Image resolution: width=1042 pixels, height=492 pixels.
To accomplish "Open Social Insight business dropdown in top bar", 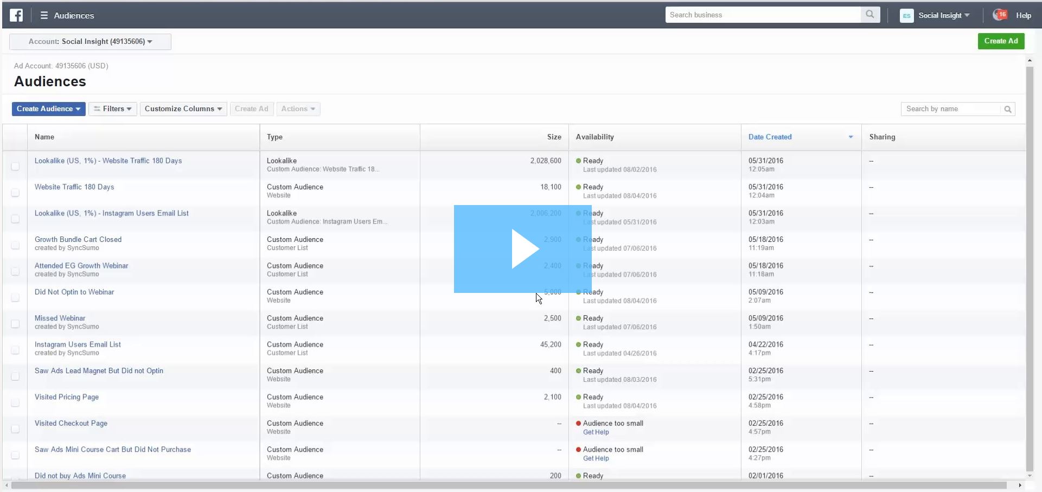I will click(x=944, y=16).
